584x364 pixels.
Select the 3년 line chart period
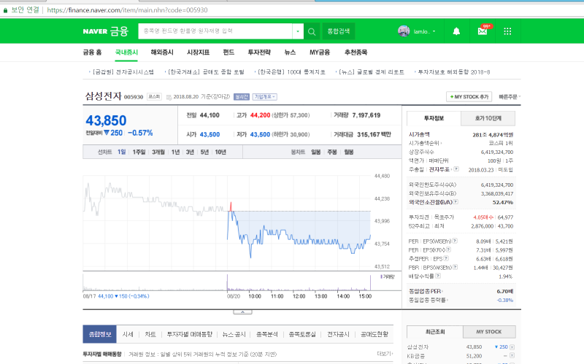pos(190,152)
